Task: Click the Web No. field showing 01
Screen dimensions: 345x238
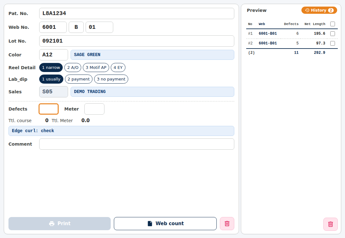Action: point(99,27)
